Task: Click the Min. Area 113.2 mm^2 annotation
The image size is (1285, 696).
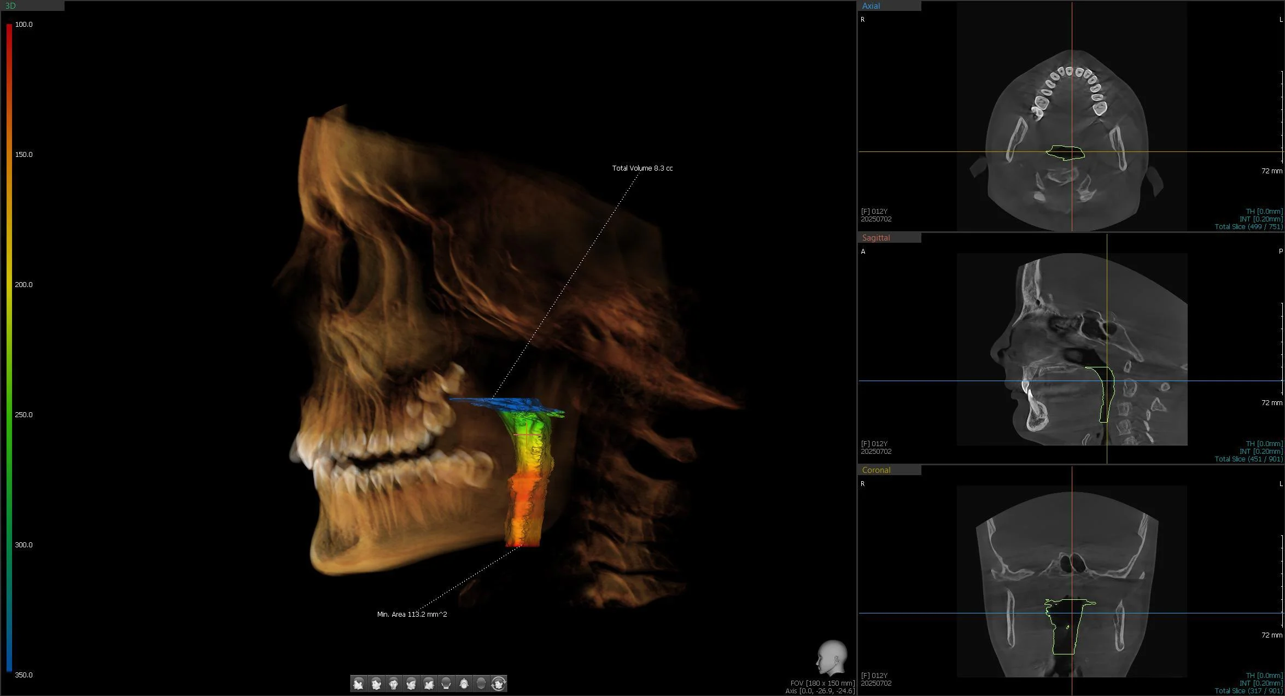Action: coord(412,615)
